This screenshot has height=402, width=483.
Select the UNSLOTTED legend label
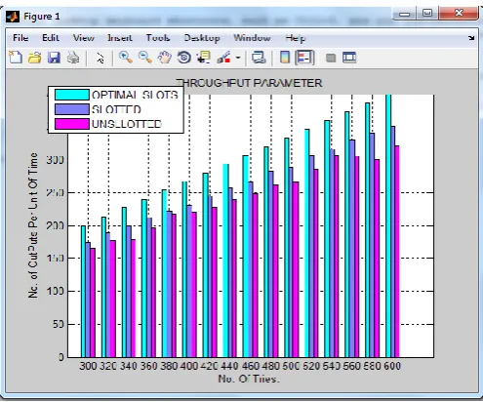(127, 124)
